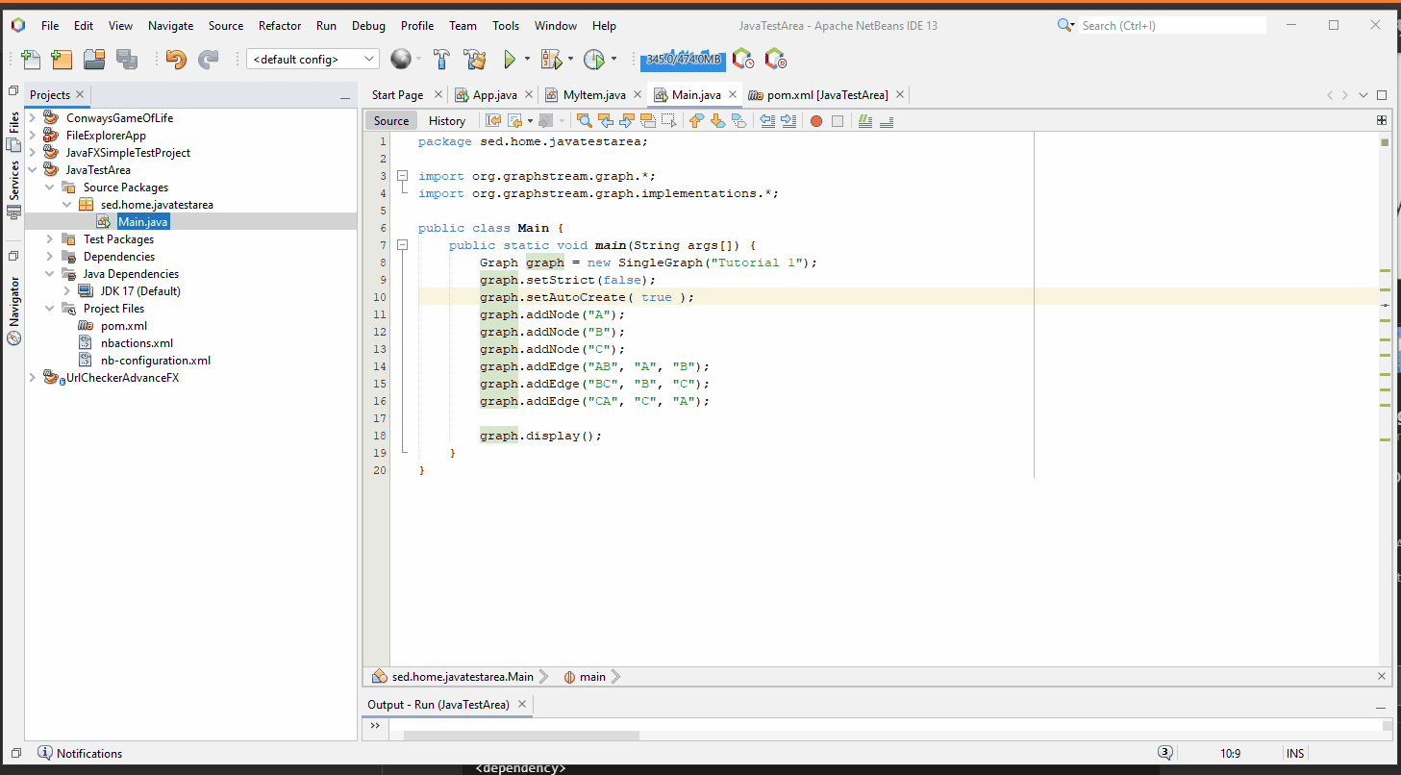This screenshot has height=775, width=1401.
Task: Expand the ConwaysGameOfLife project node
Action: (x=33, y=118)
